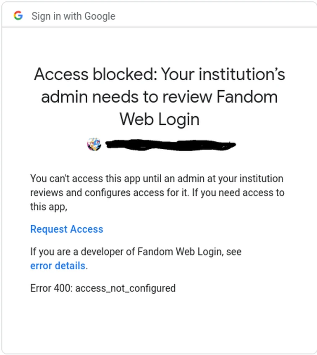Open the error details link
Screen dimensions: 317x355
point(58,266)
